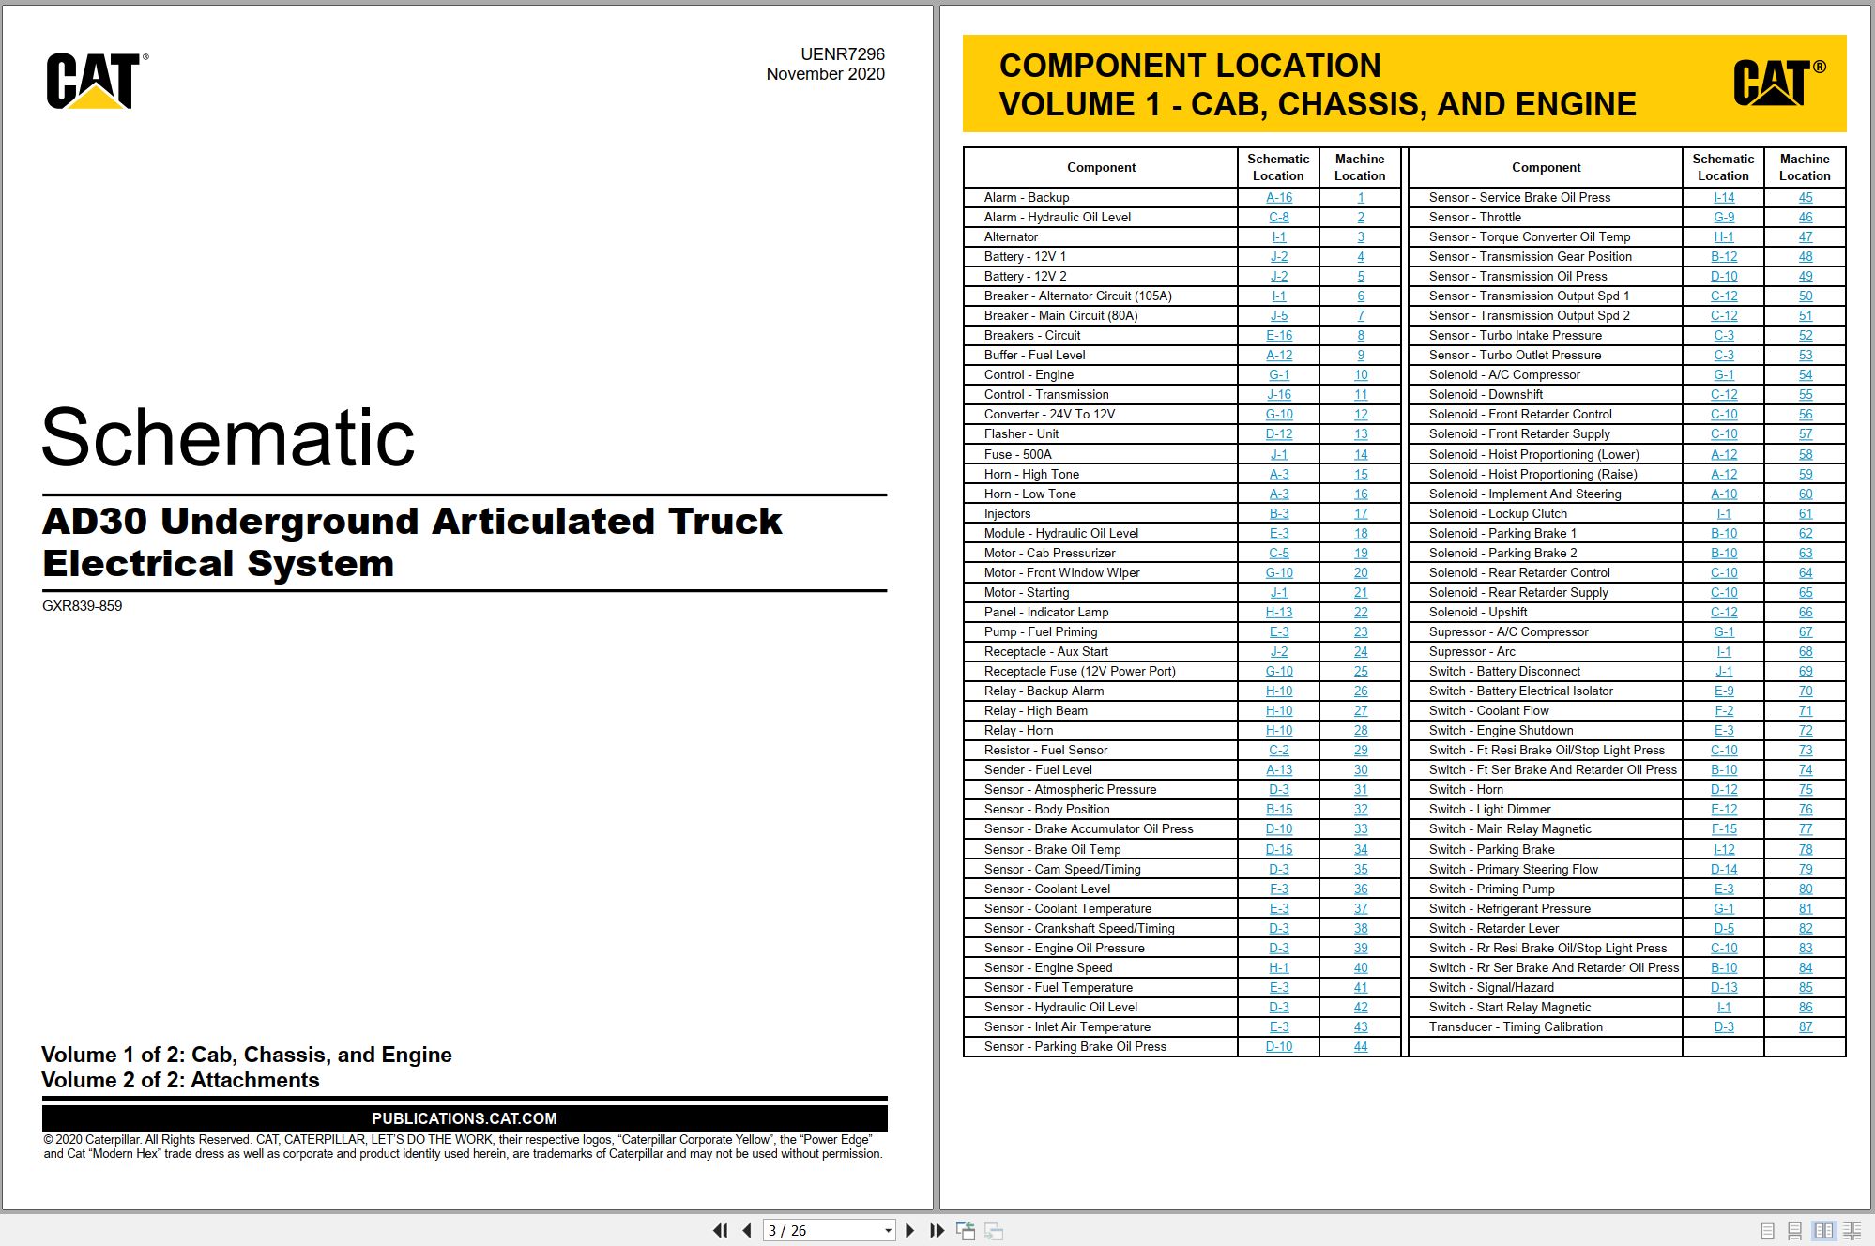This screenshot has width=1875, height=1246.
Task: Open machine location 19 for Motor - Cab Pressurizer
Action: coord(1361,553)
